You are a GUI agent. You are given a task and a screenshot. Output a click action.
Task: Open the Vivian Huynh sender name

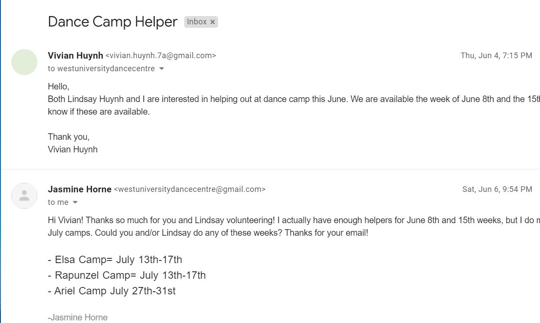tap(76, 56)
